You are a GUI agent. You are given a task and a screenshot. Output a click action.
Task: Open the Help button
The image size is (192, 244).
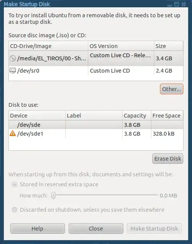[38, 229]
